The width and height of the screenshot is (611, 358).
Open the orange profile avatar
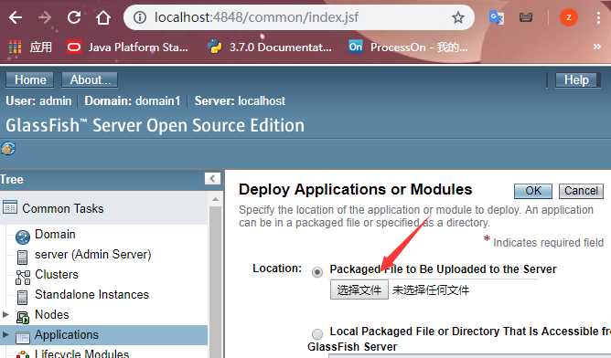[x=569, y=17]
